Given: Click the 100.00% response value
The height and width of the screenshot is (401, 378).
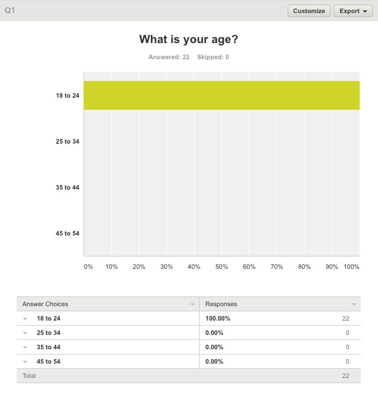Looking at the screenshot, I should point(217,318).
